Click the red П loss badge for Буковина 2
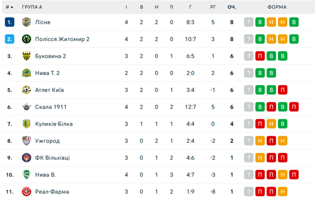 pos(260,56)
